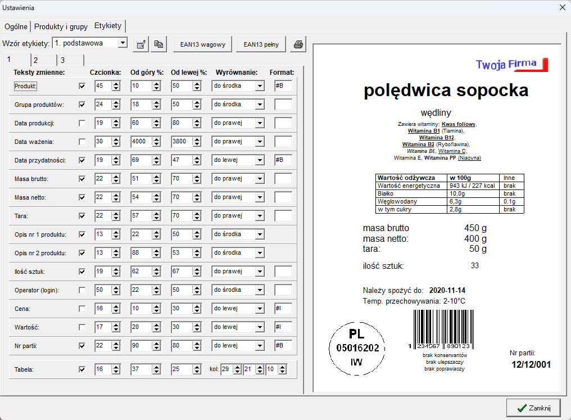Switch to Produkty i grupy tab

pyautogui.click(x=61, y=26)
